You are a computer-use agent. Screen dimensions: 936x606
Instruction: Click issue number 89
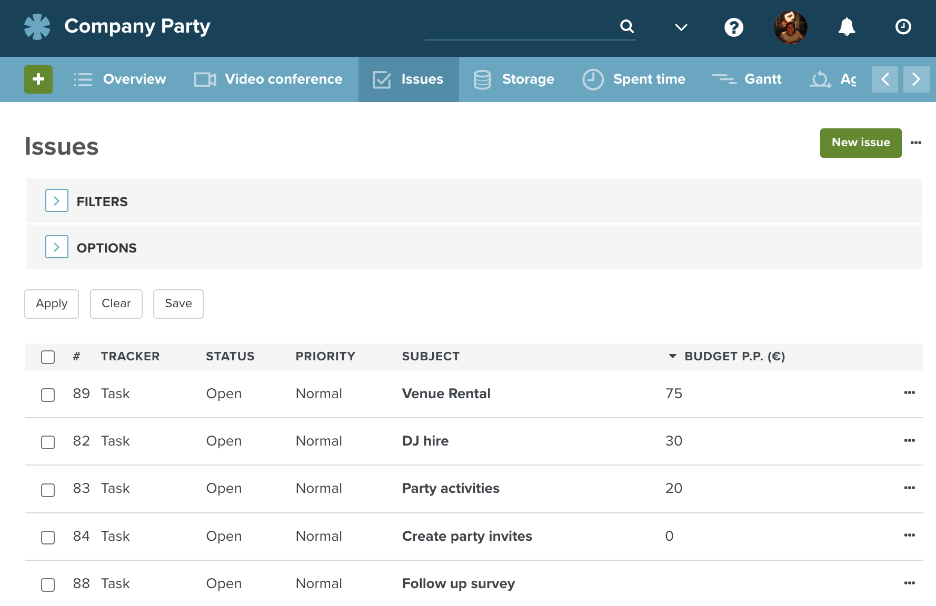[81, 393]
